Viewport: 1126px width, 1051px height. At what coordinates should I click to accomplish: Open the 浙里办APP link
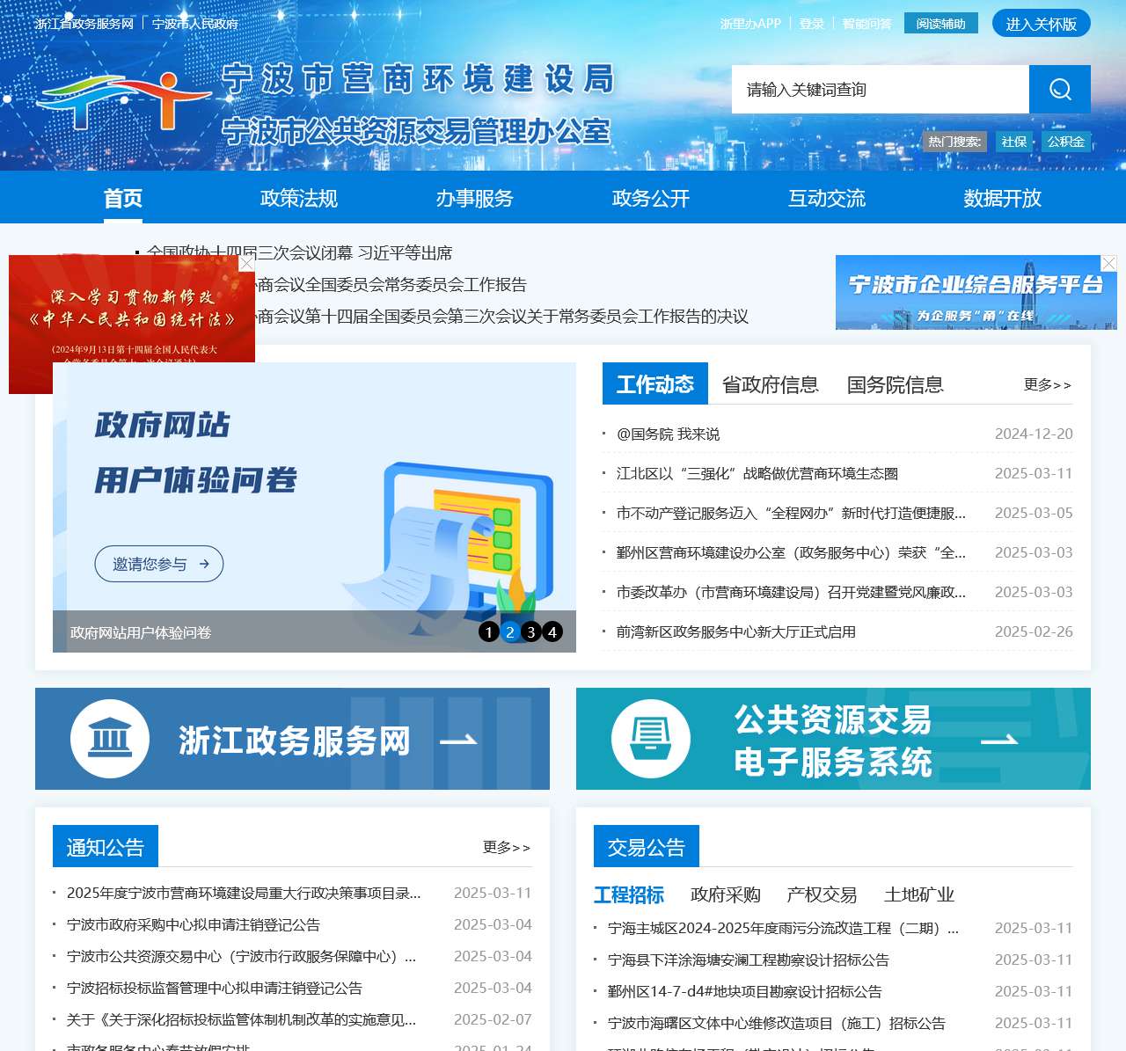point(750,24)
